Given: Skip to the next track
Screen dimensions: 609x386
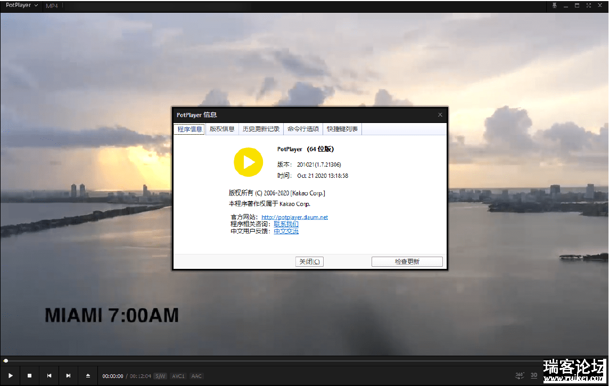Looking at the screenshot, I should [x=68, y=376].
